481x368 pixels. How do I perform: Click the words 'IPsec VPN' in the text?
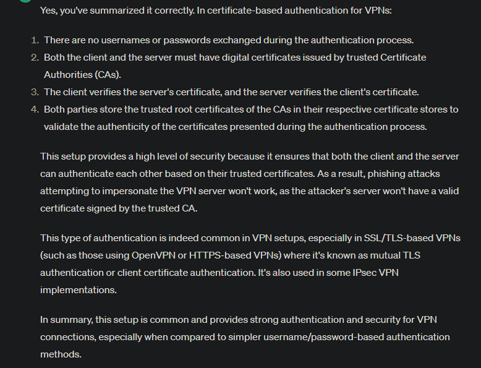[375, 273]
